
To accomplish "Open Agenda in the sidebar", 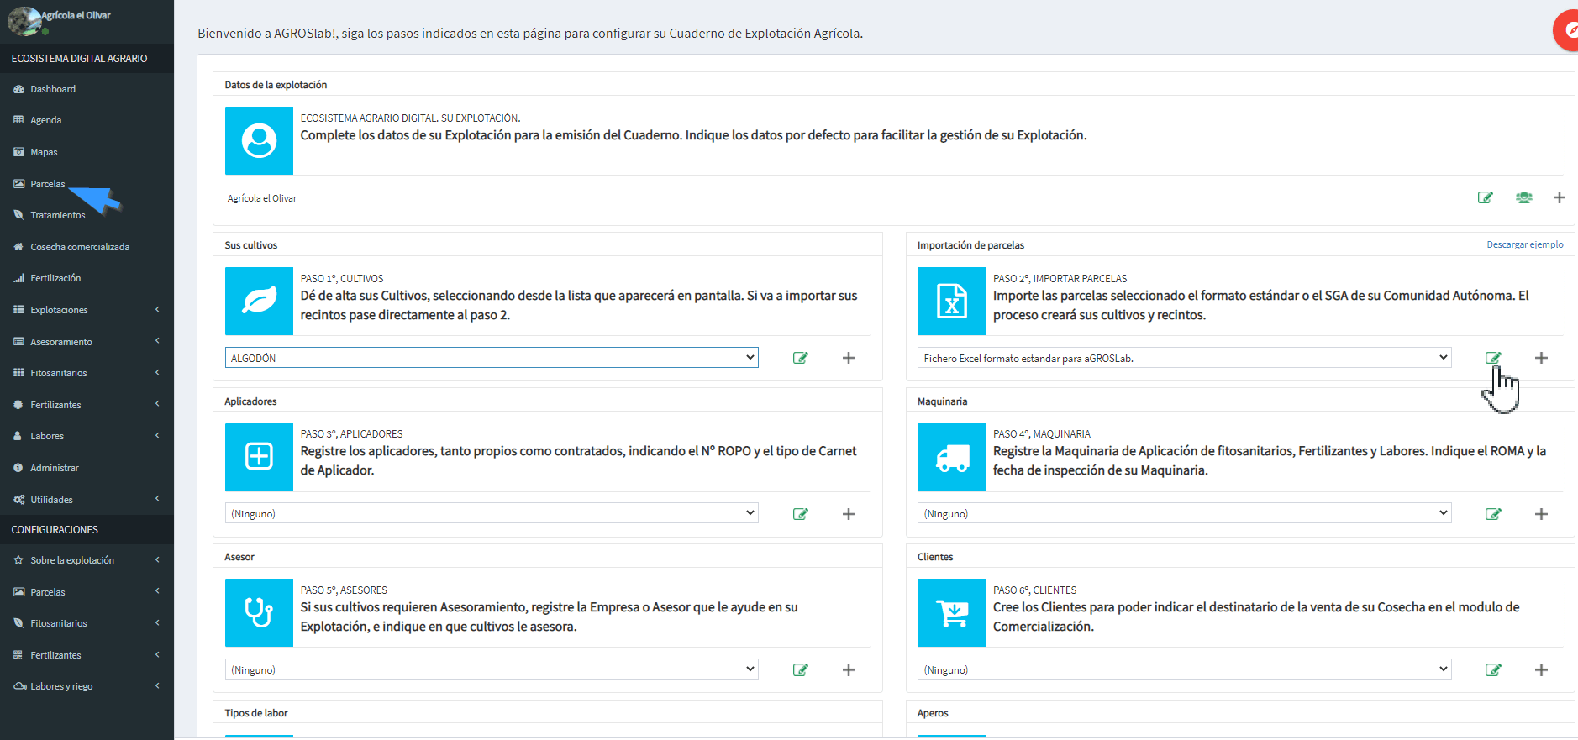I will pos(45,120).
